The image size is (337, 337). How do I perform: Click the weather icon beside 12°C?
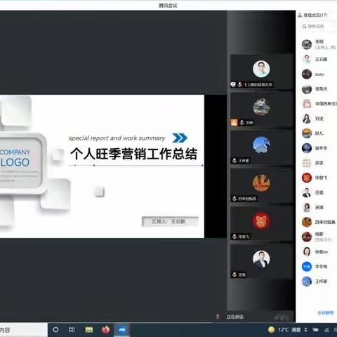point(272,330)
